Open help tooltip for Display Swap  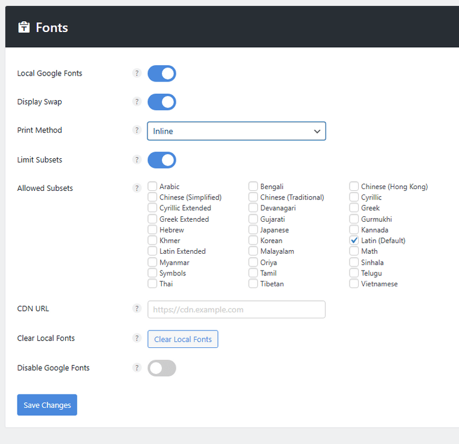tap(136, 101)
